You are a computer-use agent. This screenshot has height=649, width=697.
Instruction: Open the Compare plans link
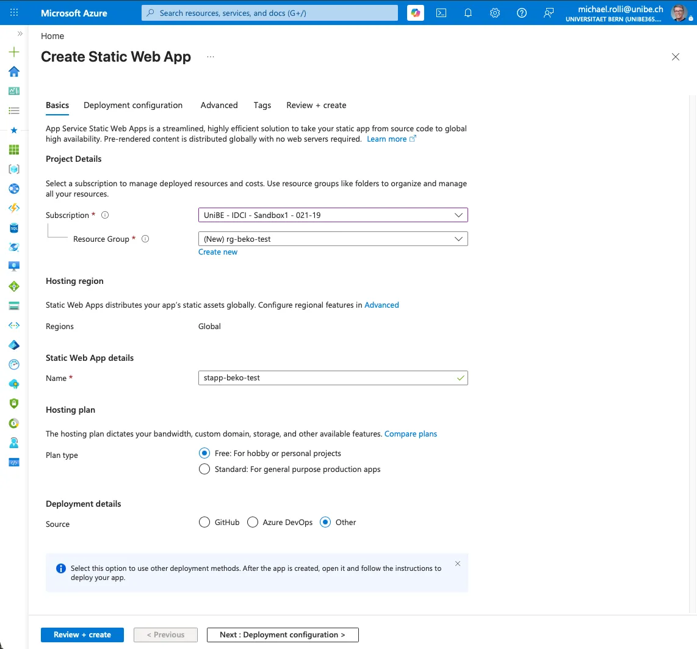pyautogui.click(x=410, y=434)
